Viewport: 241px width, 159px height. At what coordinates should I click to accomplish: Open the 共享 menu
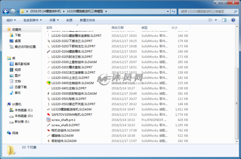tap(54, 20)
